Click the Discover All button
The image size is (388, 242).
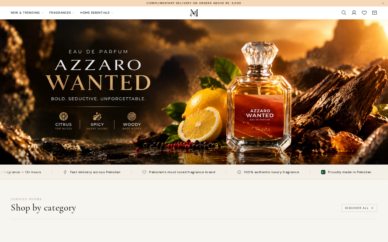coord(359,208)
